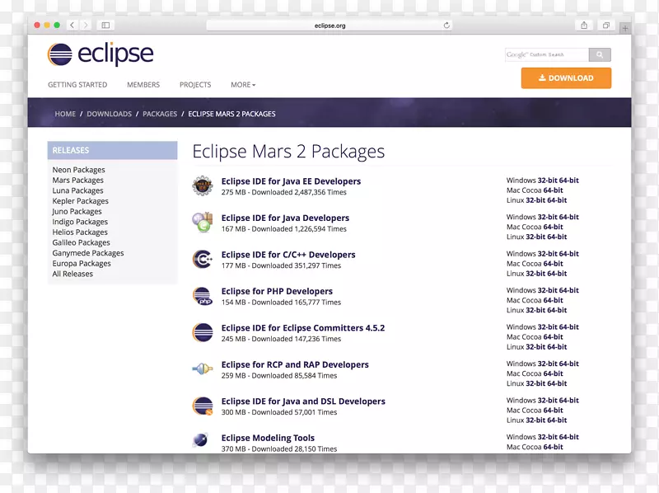Screen dimensions: 659x493
Task: Click the Eclipse IDE for Java Developers icon
Action: pos(203,222)
